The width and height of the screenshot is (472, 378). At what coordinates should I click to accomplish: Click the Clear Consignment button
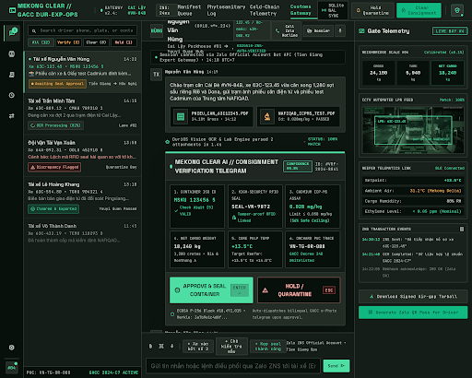419,10
